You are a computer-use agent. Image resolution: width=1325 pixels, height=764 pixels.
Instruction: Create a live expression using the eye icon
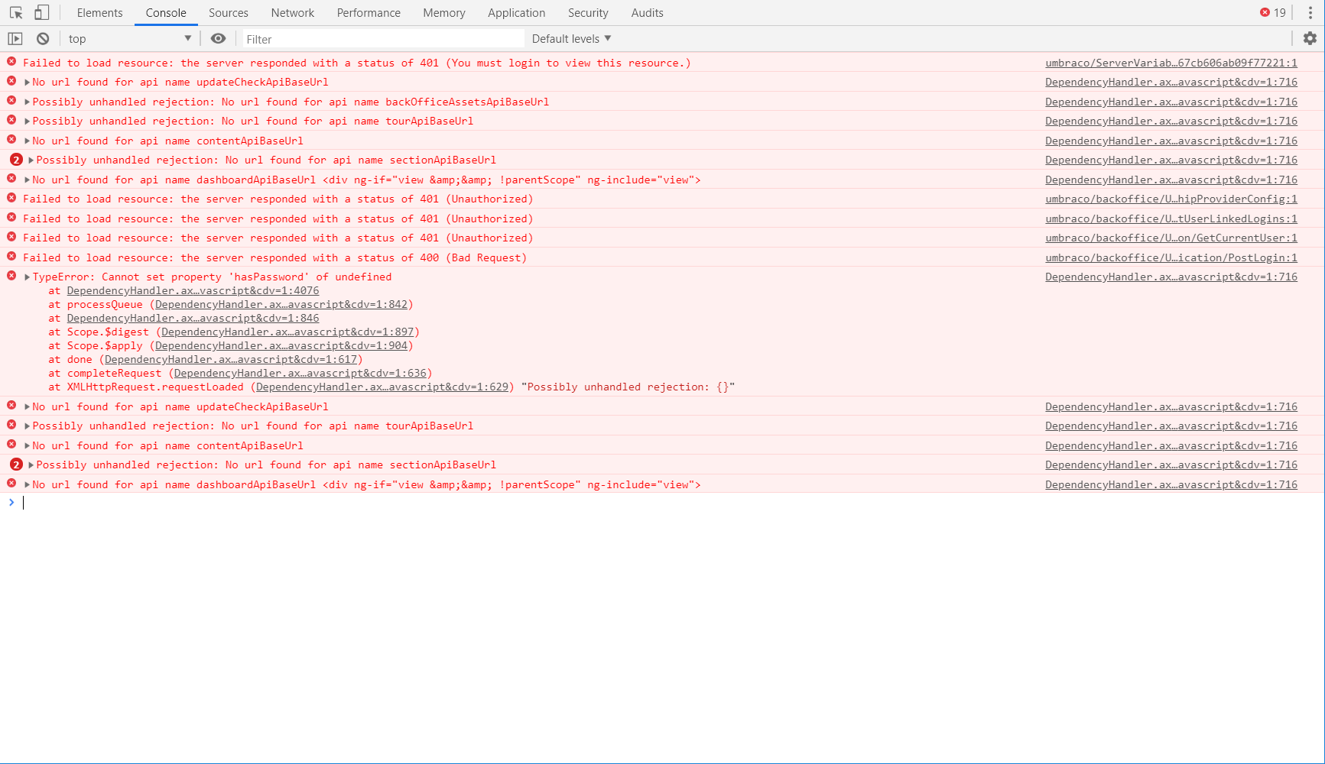[218, 38]
